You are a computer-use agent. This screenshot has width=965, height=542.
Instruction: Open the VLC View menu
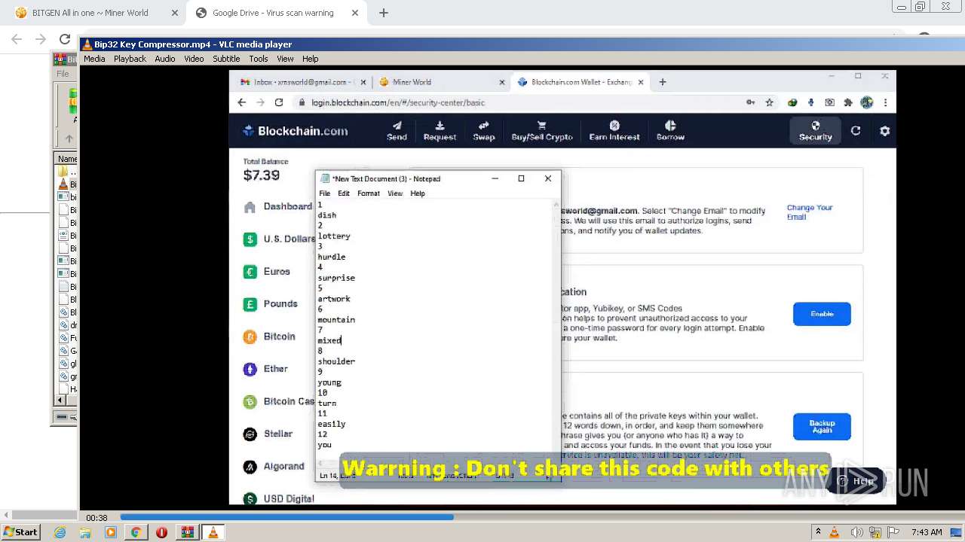coord(285,59)
